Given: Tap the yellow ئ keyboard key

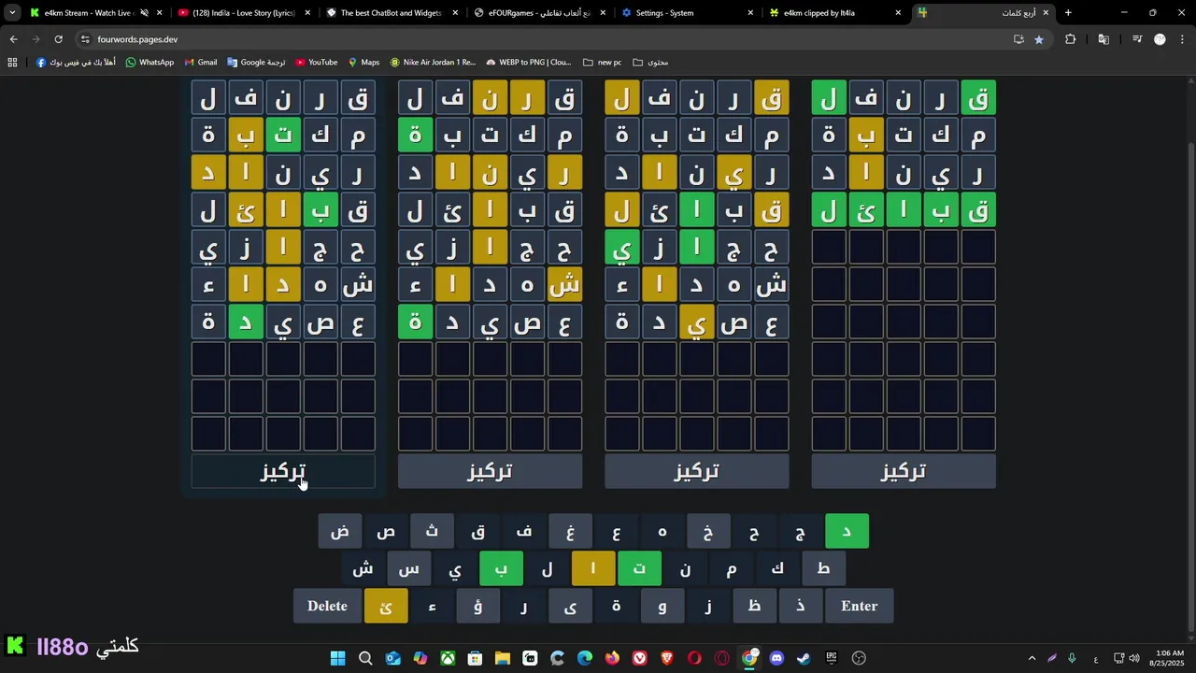Looking at the screenshot, I should point(386,606).
